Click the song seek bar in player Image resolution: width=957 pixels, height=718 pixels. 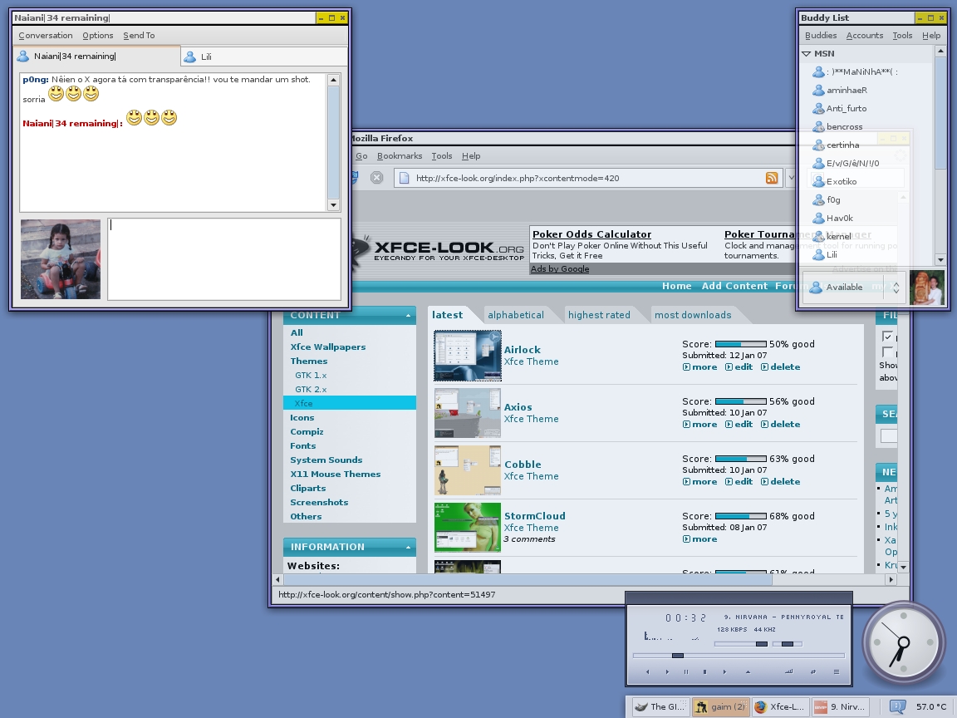point(739,656)
